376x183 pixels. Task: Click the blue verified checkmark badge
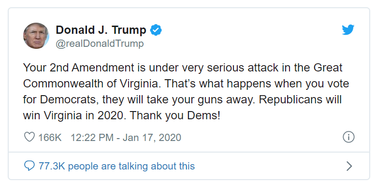pyautogui.click(x=156, y=30)
